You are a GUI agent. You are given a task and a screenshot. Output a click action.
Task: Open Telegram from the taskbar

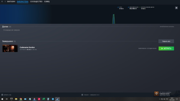[53, 99]
